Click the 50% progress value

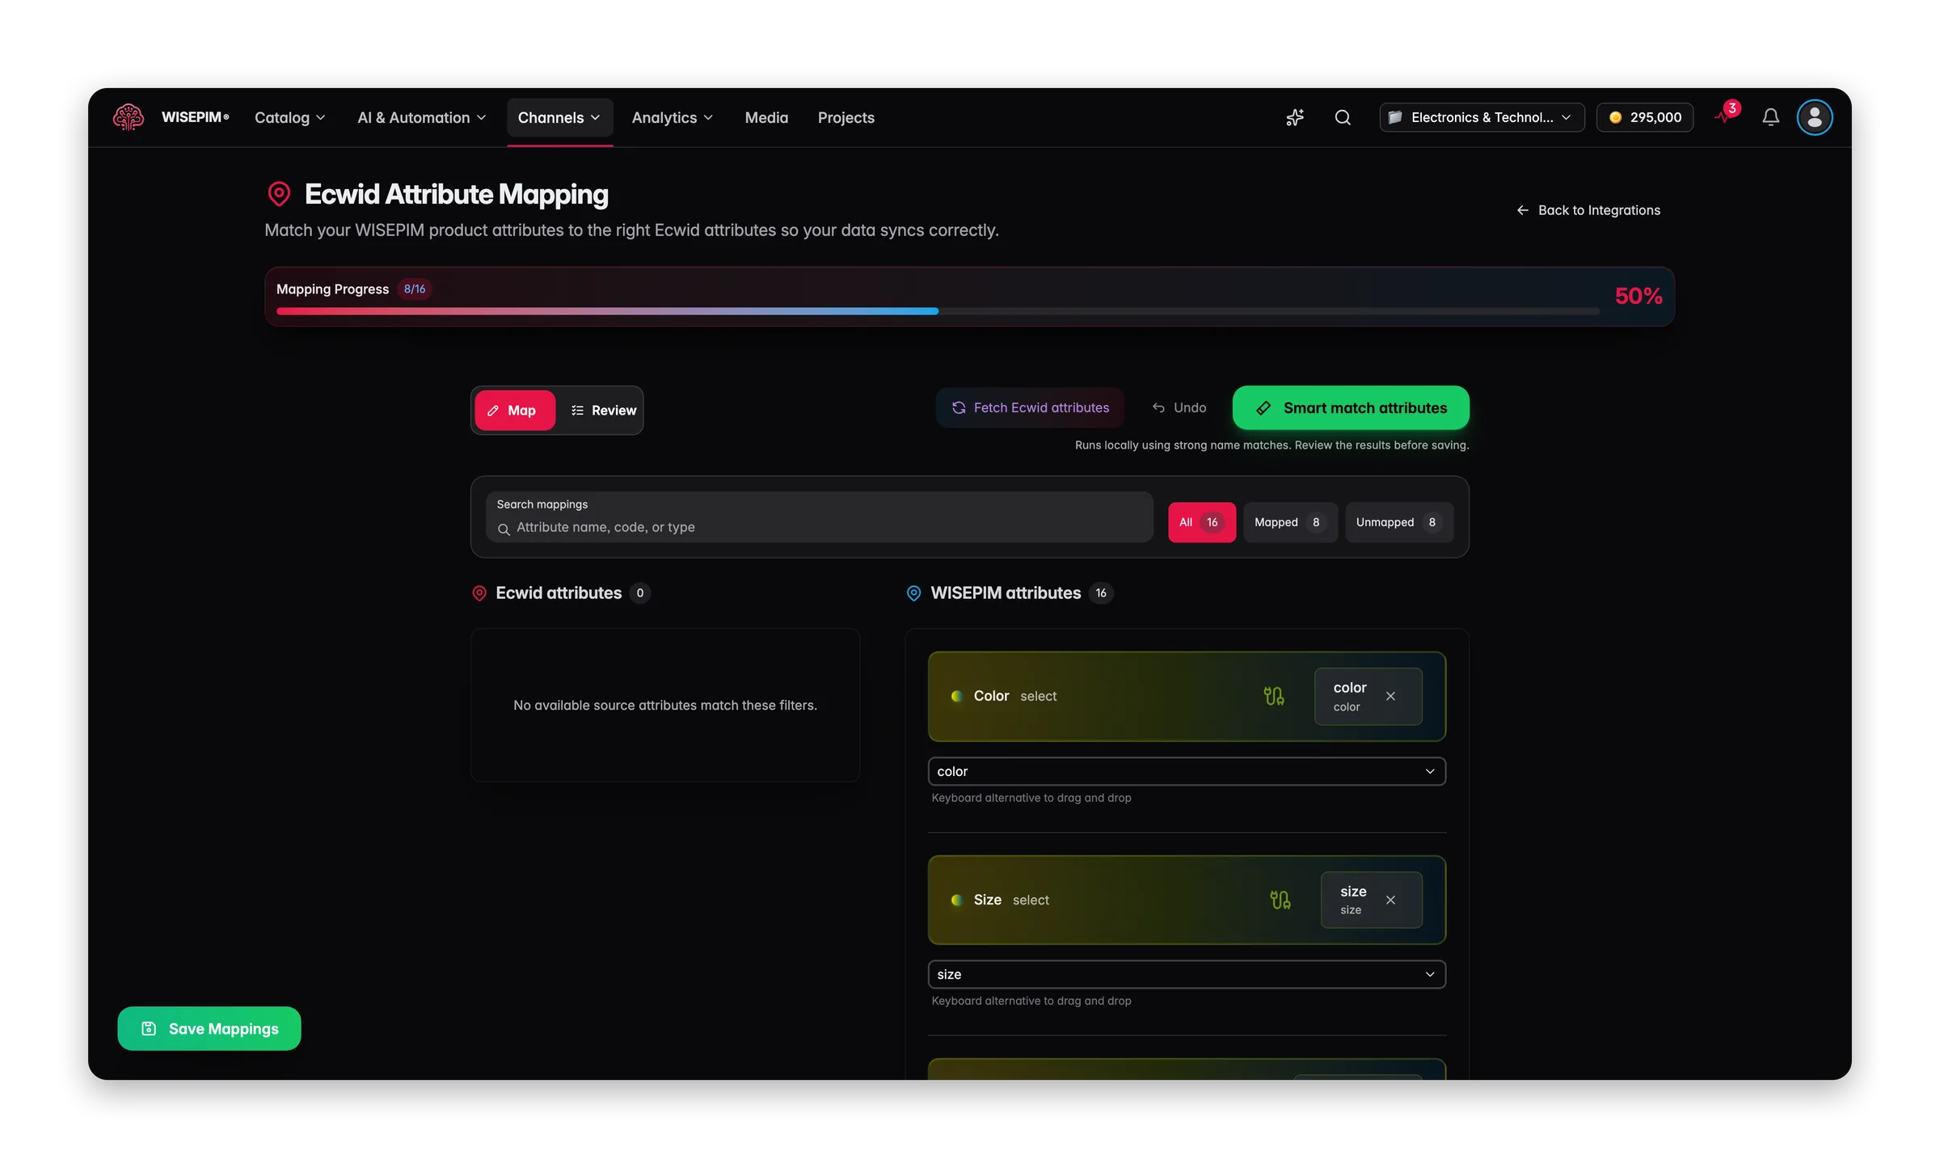click(x=1638, y=296)
